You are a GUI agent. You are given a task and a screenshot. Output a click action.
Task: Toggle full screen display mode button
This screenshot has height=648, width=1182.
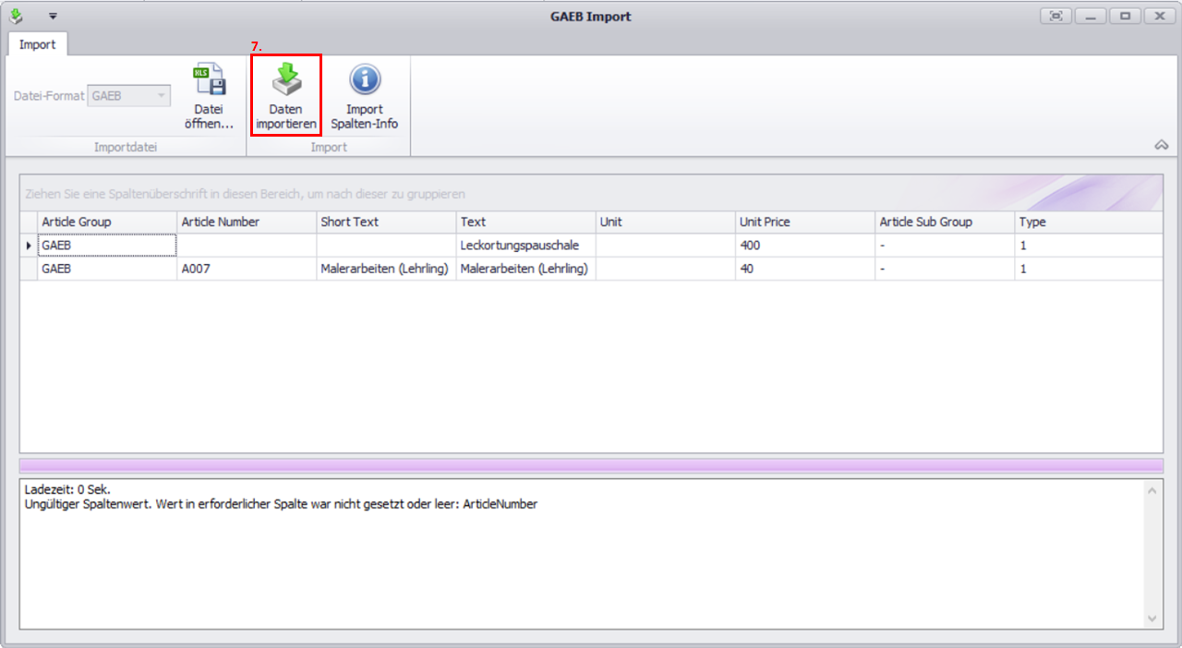(x=1055, y=16)
